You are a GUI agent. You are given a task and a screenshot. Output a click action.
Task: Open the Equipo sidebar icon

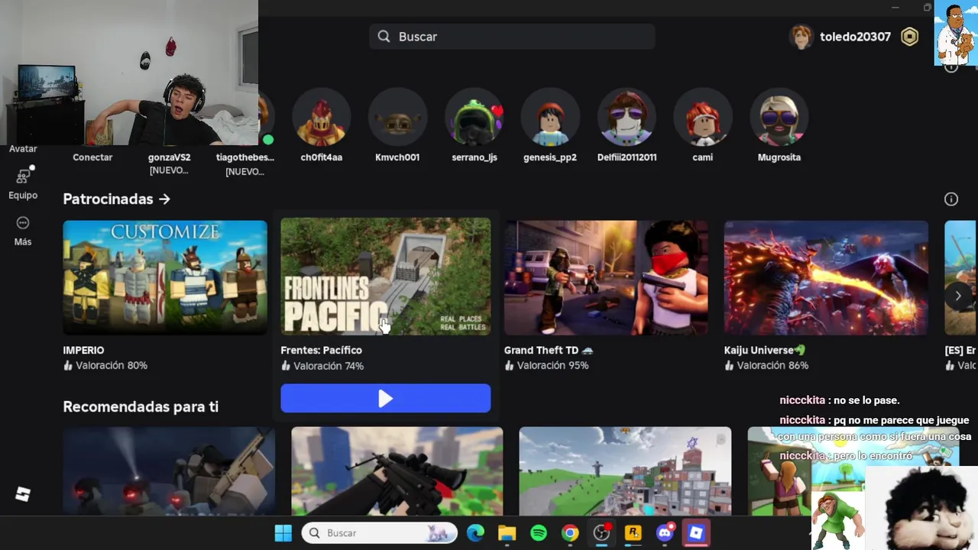(23, 176)
